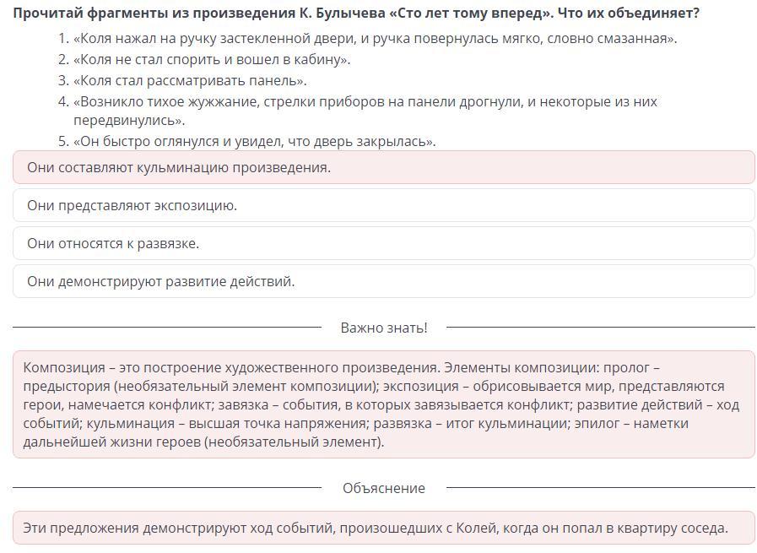The height and width of the screenshot is (553, 757).
Task: Click the divider line left of 'Объяснение'
Action: (167, 488)
